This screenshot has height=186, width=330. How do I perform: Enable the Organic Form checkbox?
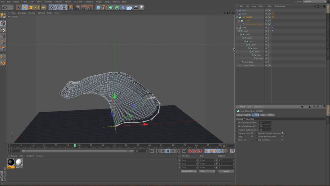(x=252, y=133)
